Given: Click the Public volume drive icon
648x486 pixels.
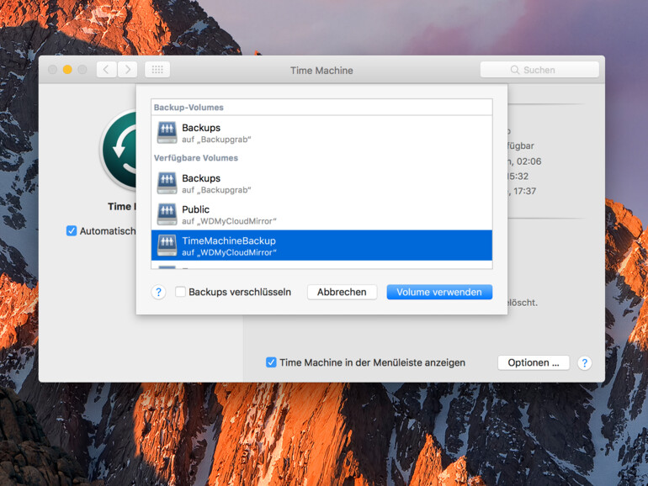Looking at the screenshot, I should pos(167,214).
